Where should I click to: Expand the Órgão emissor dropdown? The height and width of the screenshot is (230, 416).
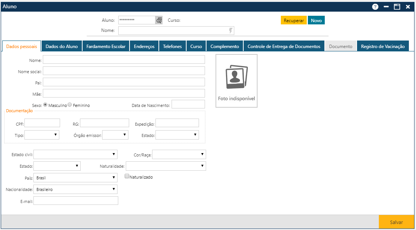click(115, 135)
